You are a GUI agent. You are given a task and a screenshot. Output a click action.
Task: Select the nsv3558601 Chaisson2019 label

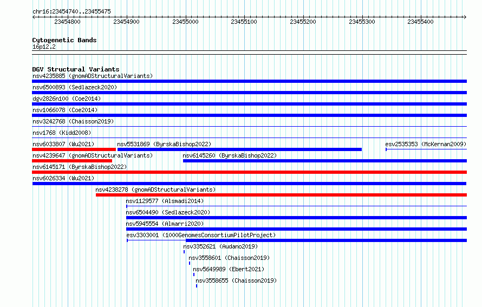click(x=229, y=258)
